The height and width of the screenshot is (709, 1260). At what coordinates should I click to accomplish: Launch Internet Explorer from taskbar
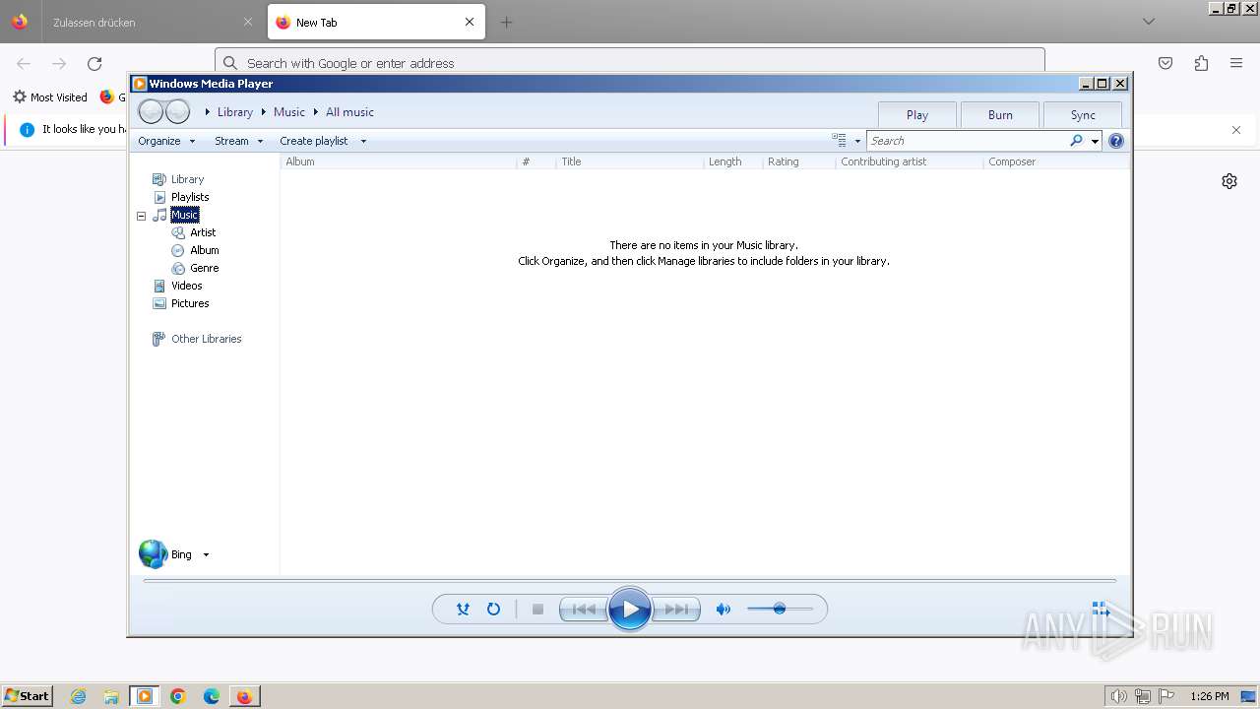tap(79, 696)
